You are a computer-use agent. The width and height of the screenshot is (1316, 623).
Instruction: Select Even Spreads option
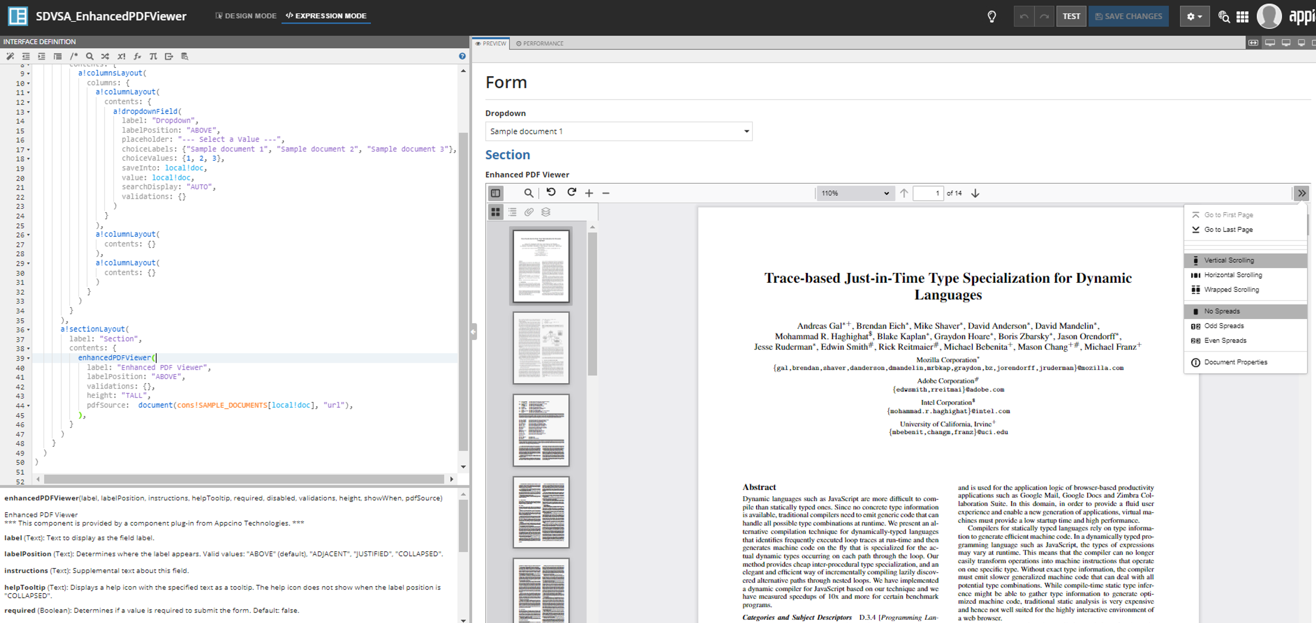[1245, 340]
